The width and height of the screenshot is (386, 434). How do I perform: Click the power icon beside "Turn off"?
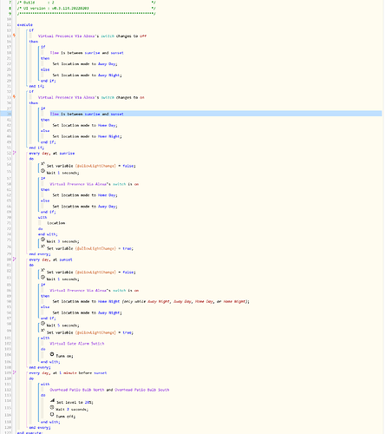click(52, 415)
